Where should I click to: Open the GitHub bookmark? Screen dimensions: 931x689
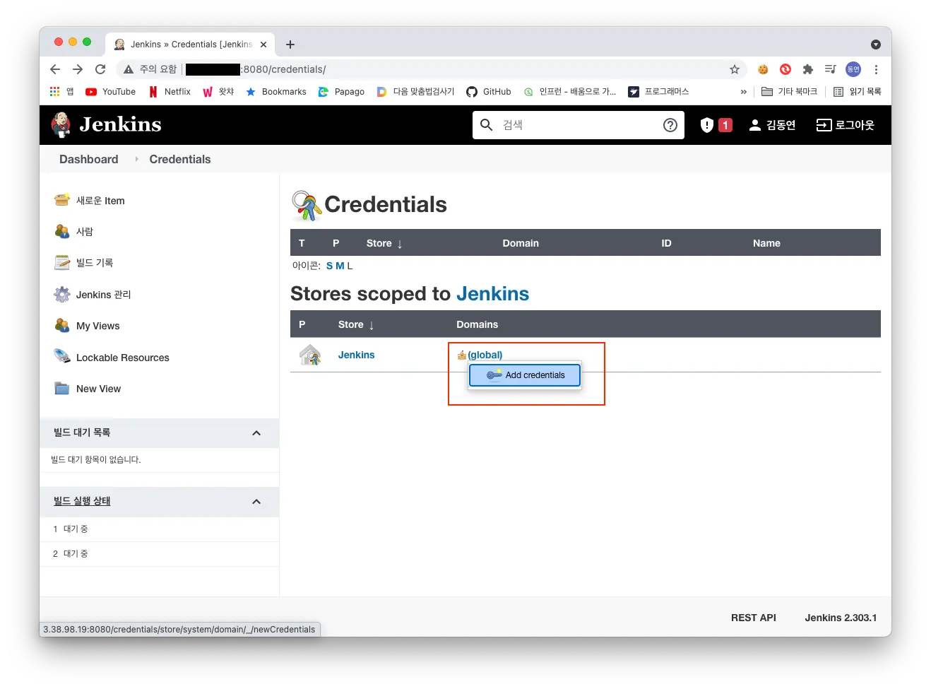489,92
